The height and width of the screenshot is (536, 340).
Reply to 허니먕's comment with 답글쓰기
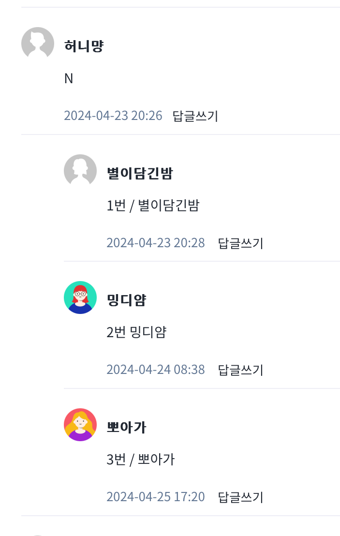[195, 116]
